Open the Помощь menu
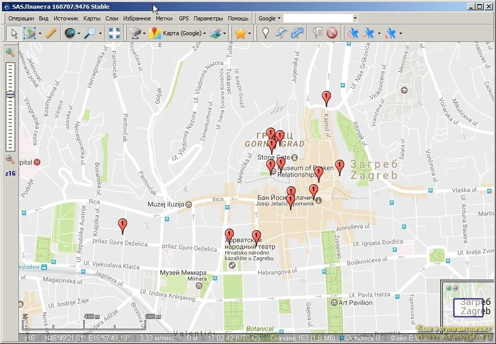The width and height of the screenshot is (496, 344). 238,18
